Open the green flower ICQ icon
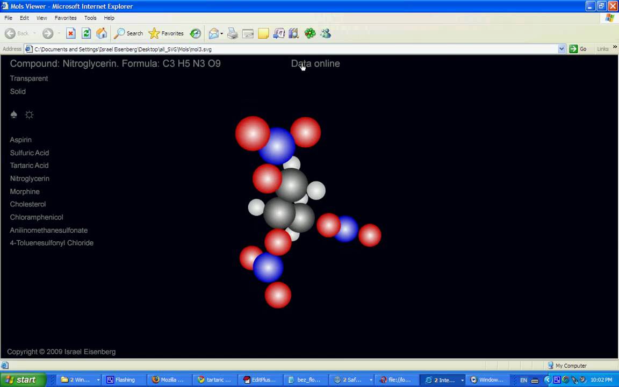The height and width of the screenshot is (387, 619). 310,33
